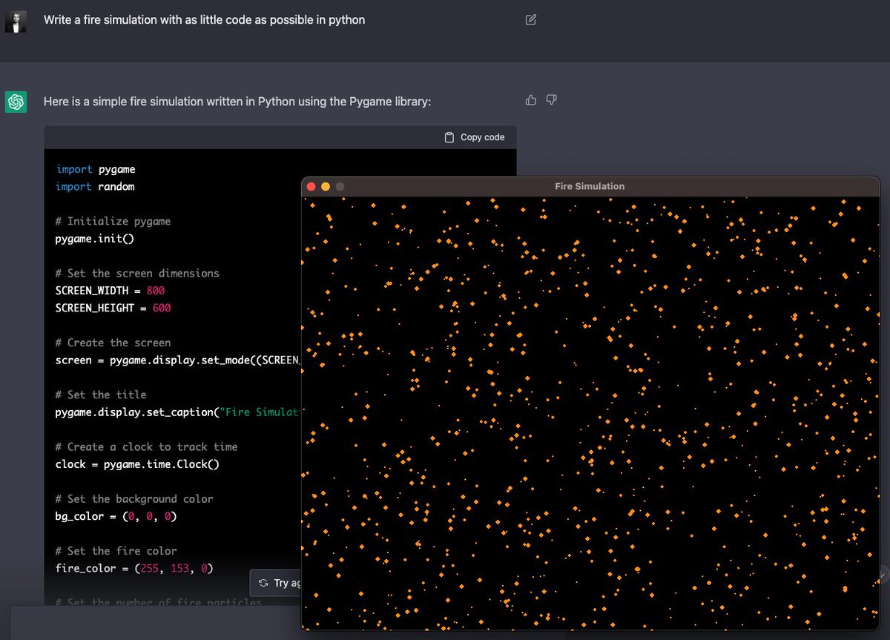Click the 'pygame.init()' code line
This screenshot has height=640, width=890.
pyautogui.click(x=94, y=239)
